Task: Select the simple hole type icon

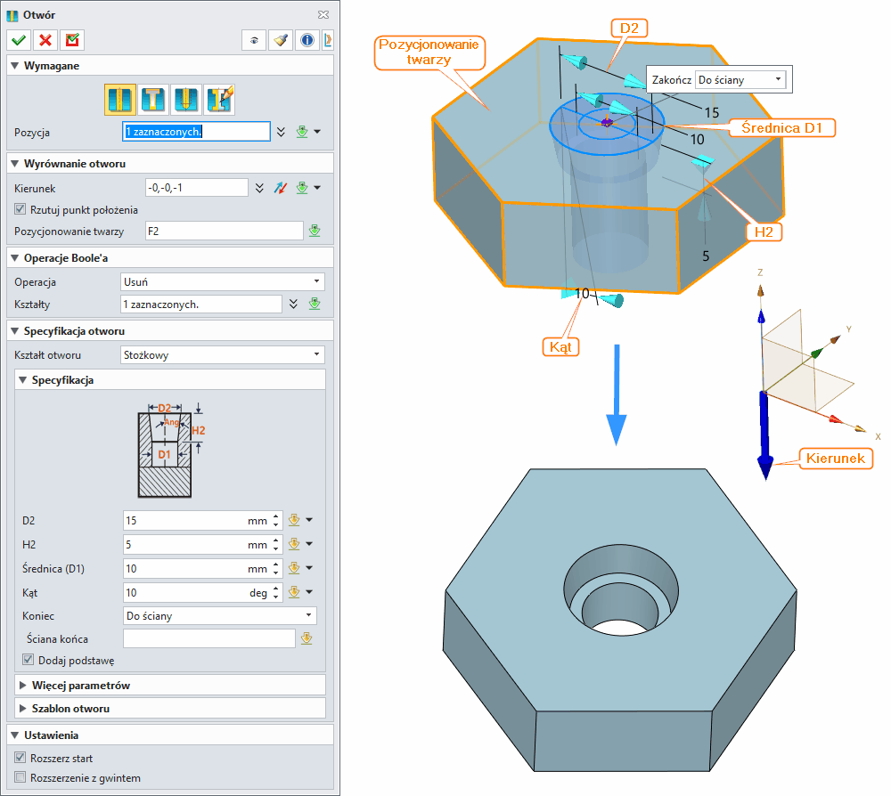Action: tap(119, 99)
